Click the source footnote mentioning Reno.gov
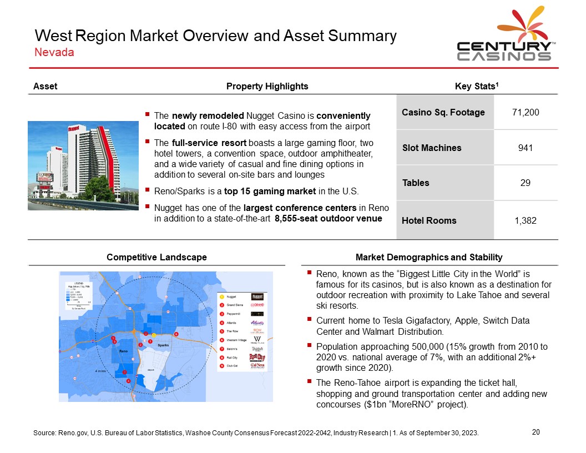Image resolution: width=586 pixels, height=453 pixels. [256, 433]
